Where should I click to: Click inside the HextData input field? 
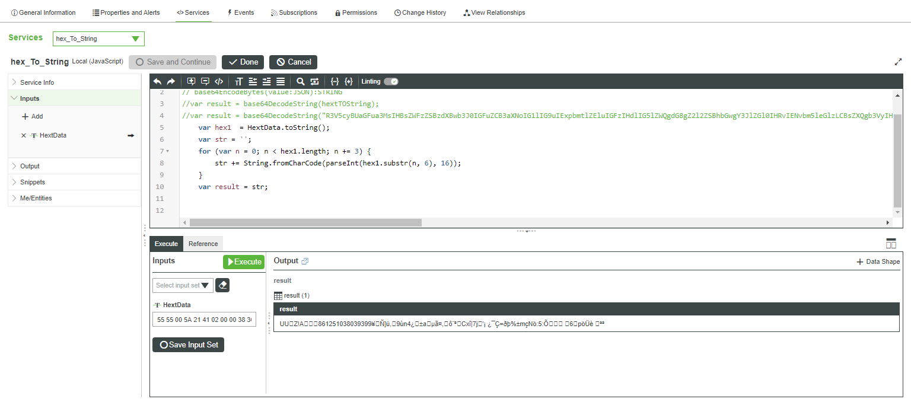[x=204, y=319]
